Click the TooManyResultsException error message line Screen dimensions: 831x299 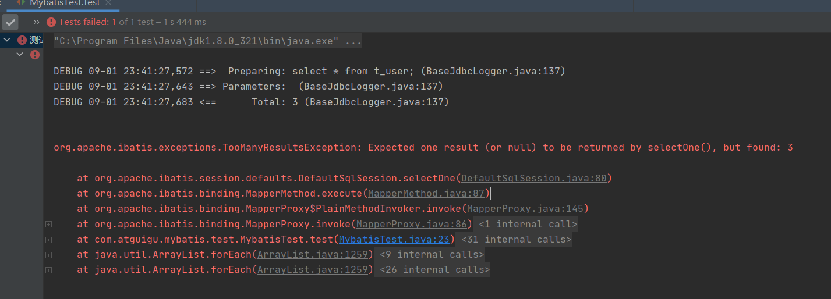click(x=423, y=148)
